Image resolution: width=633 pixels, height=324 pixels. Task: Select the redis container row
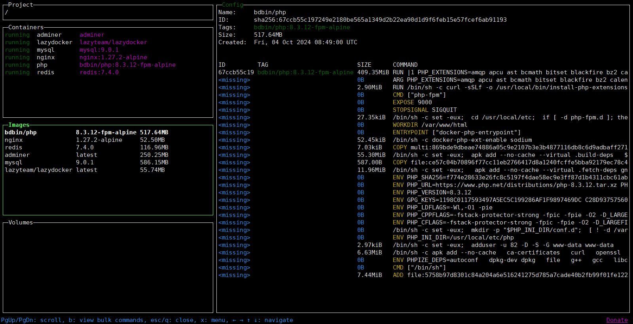pyautogui.click(x=108, y=72)
